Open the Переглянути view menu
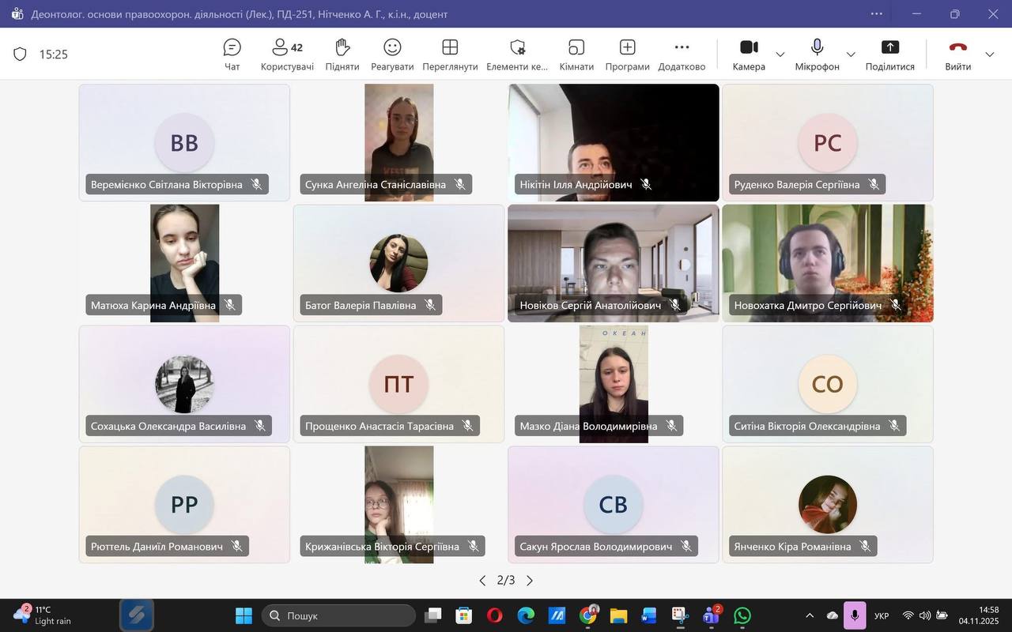 450,55
